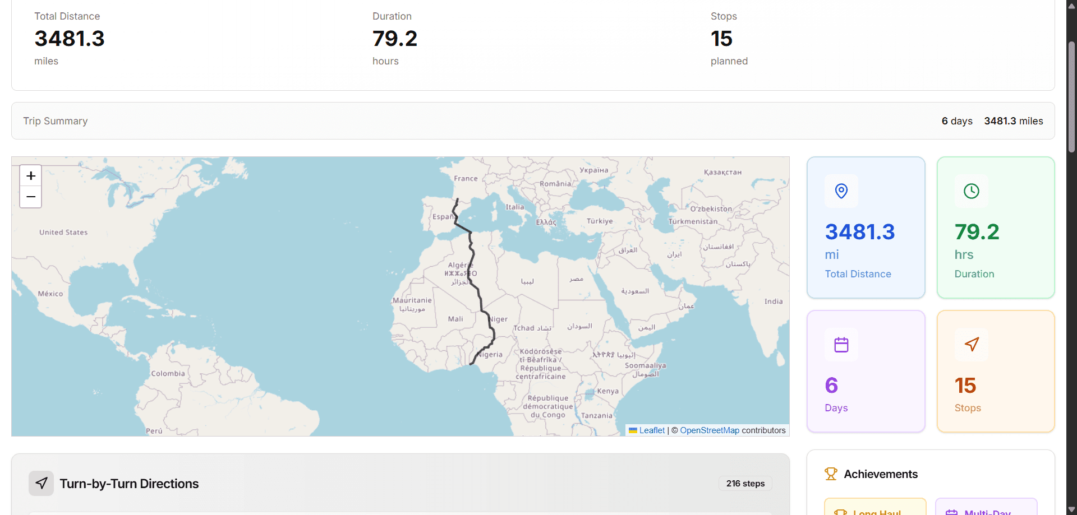Click the navigation arrow icon in Stops card
This screenshot has height=515, width=1077.
[972, 344]
